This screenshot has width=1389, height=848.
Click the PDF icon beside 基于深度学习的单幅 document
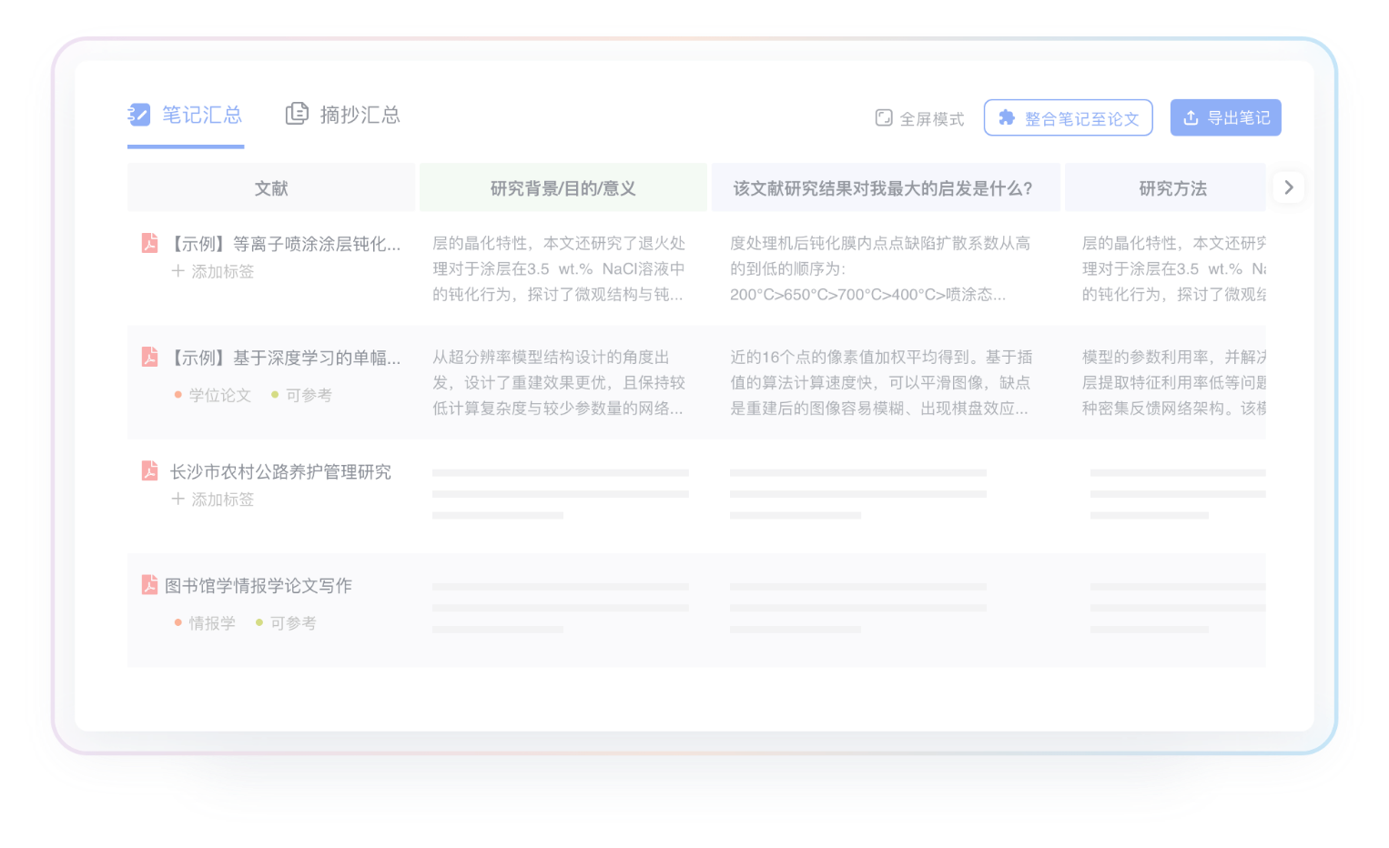point(149,357)
